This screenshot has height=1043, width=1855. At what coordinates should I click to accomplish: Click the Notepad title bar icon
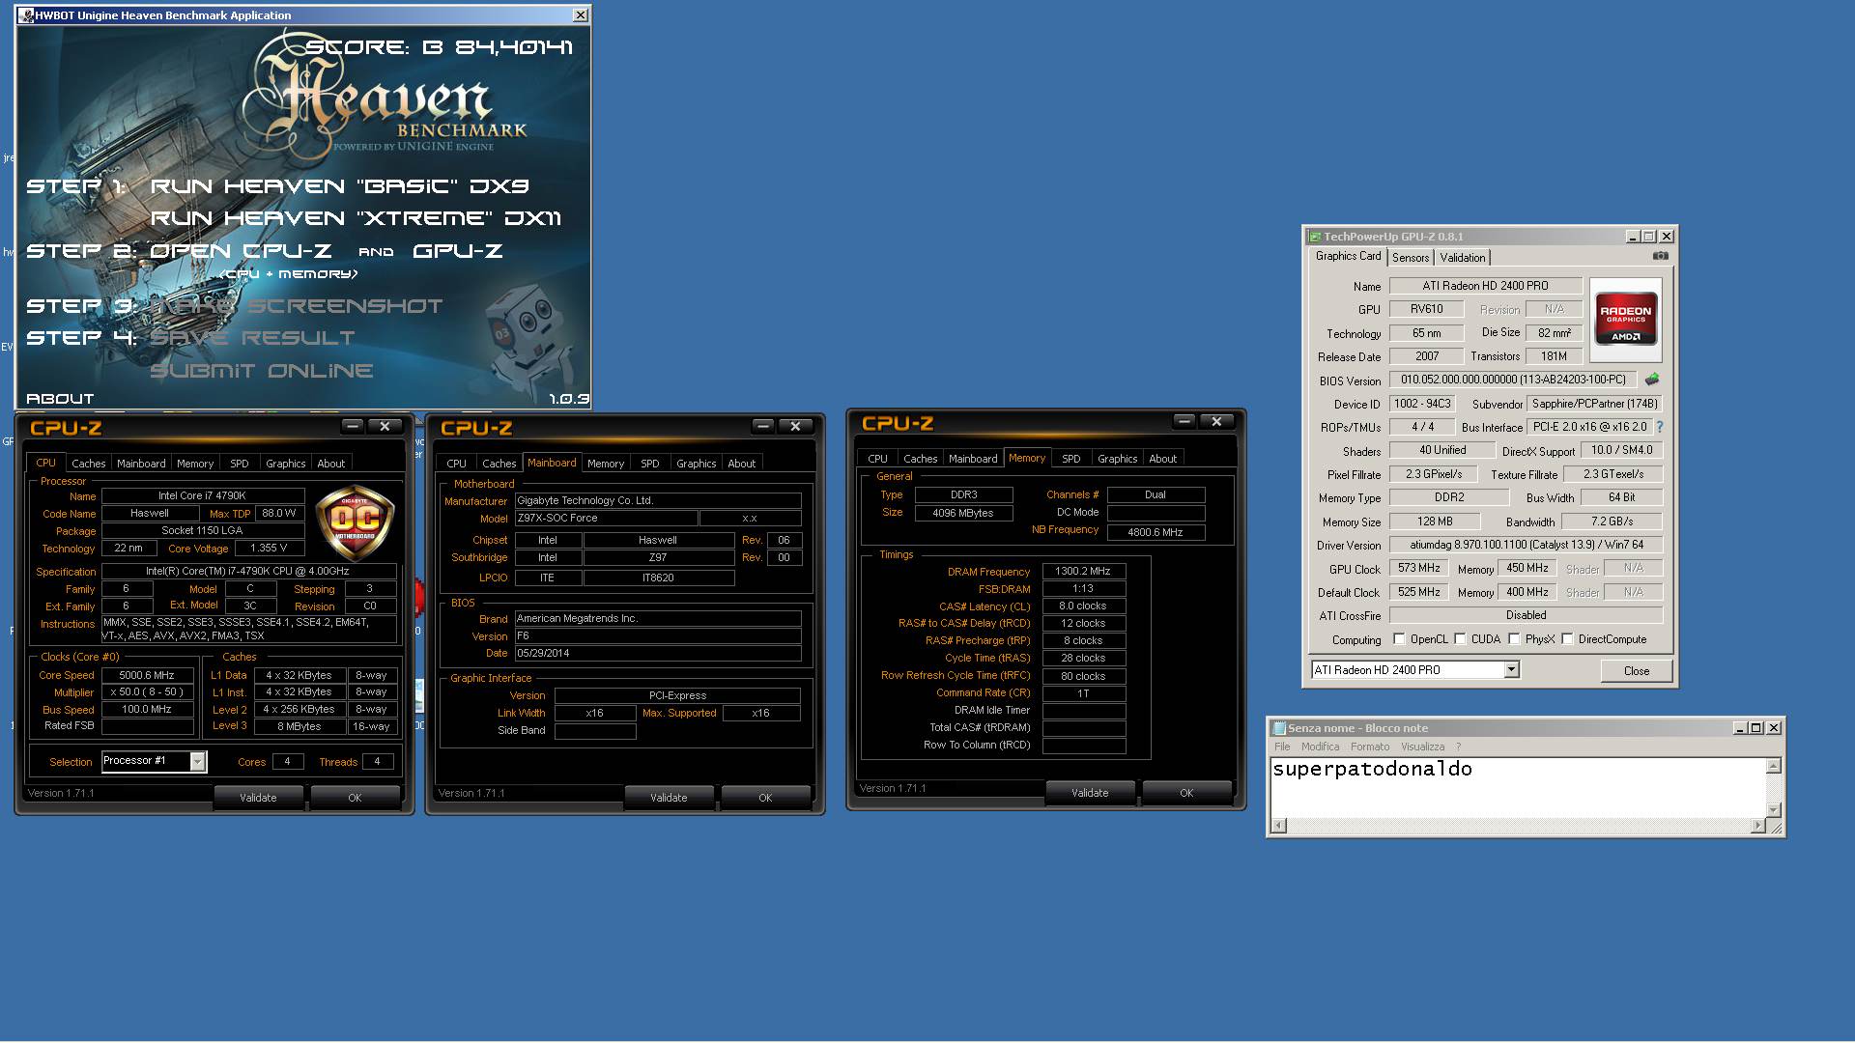click(x=1279, y=728)
